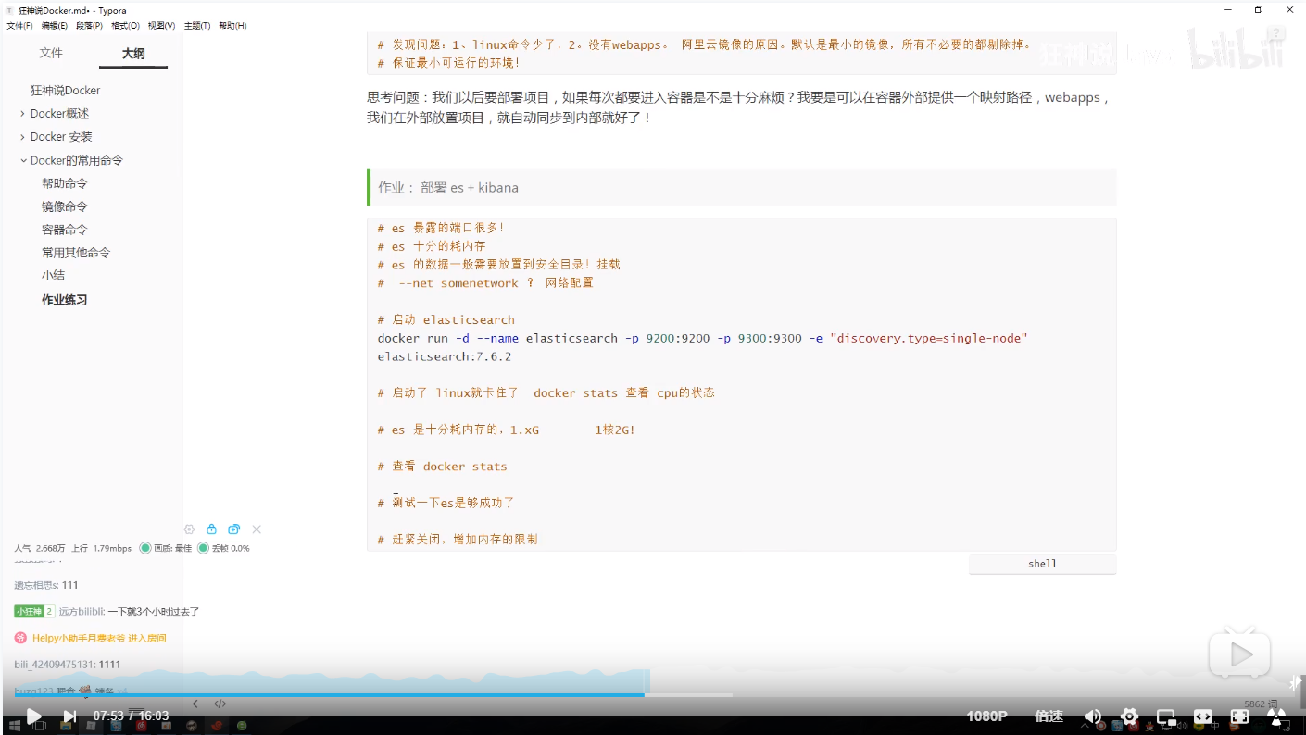Jump to 帮助命令 in outline
Viewport: 1306px width, 735px height.
click(x=64, y=183)
